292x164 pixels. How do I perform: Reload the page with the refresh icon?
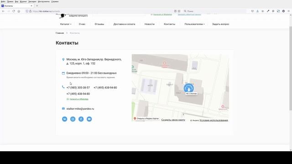14,11
